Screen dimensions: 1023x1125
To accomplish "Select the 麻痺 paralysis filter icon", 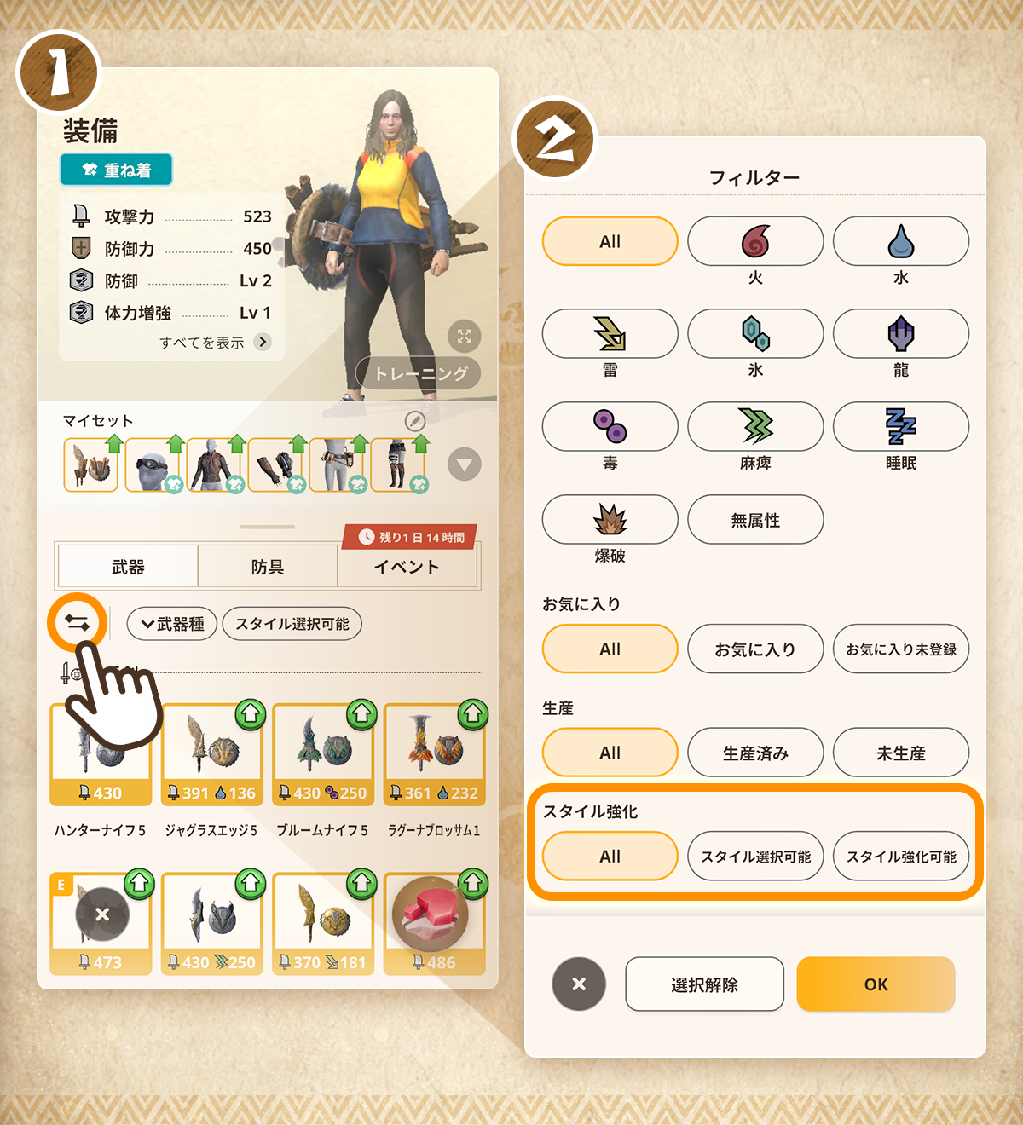I will 755,426.
